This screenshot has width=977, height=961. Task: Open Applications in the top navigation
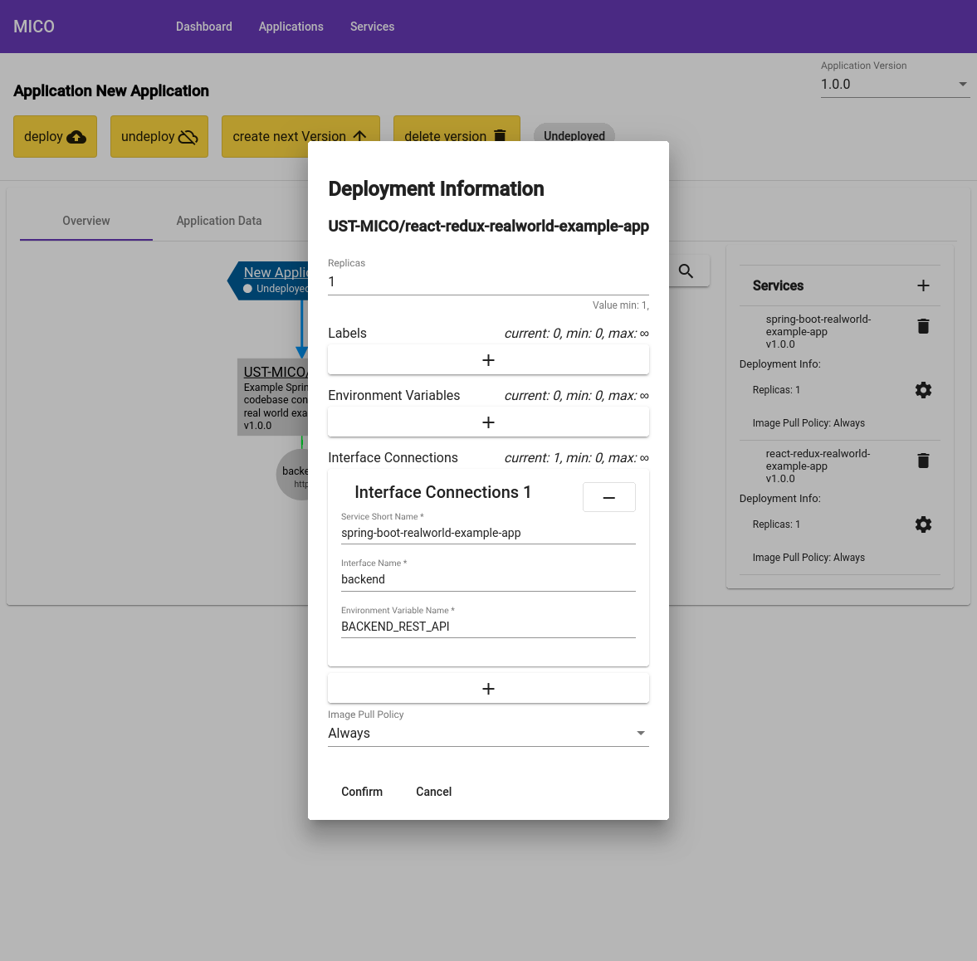pyautogui.click(x=291, y=27)
